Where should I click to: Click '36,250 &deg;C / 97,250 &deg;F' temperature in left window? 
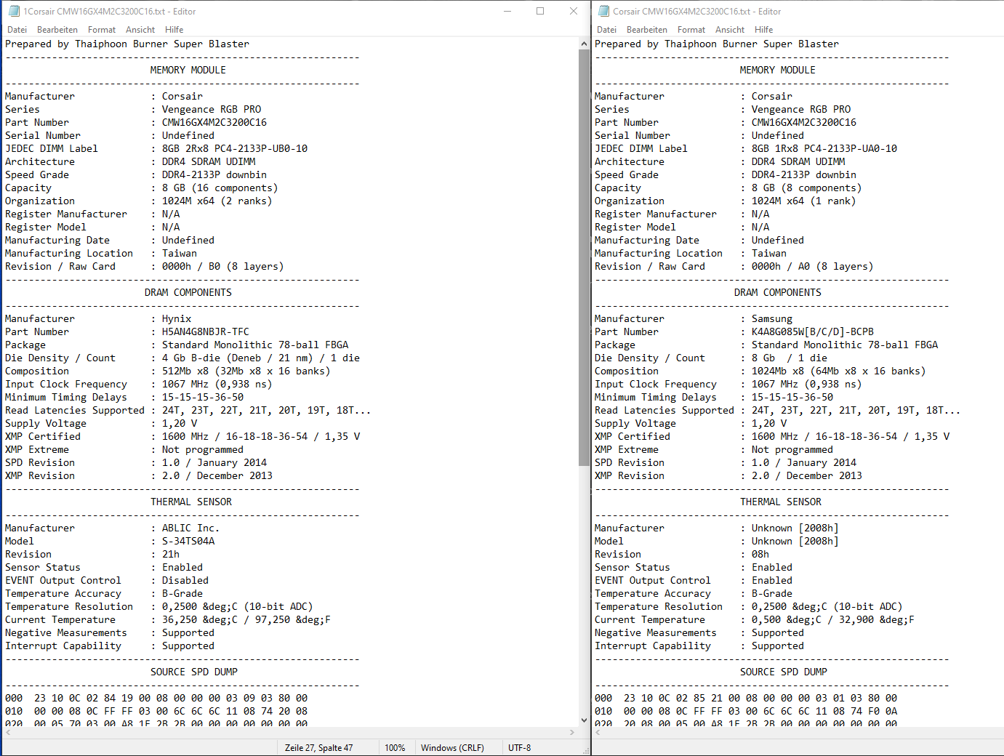(x=246, y=619)
